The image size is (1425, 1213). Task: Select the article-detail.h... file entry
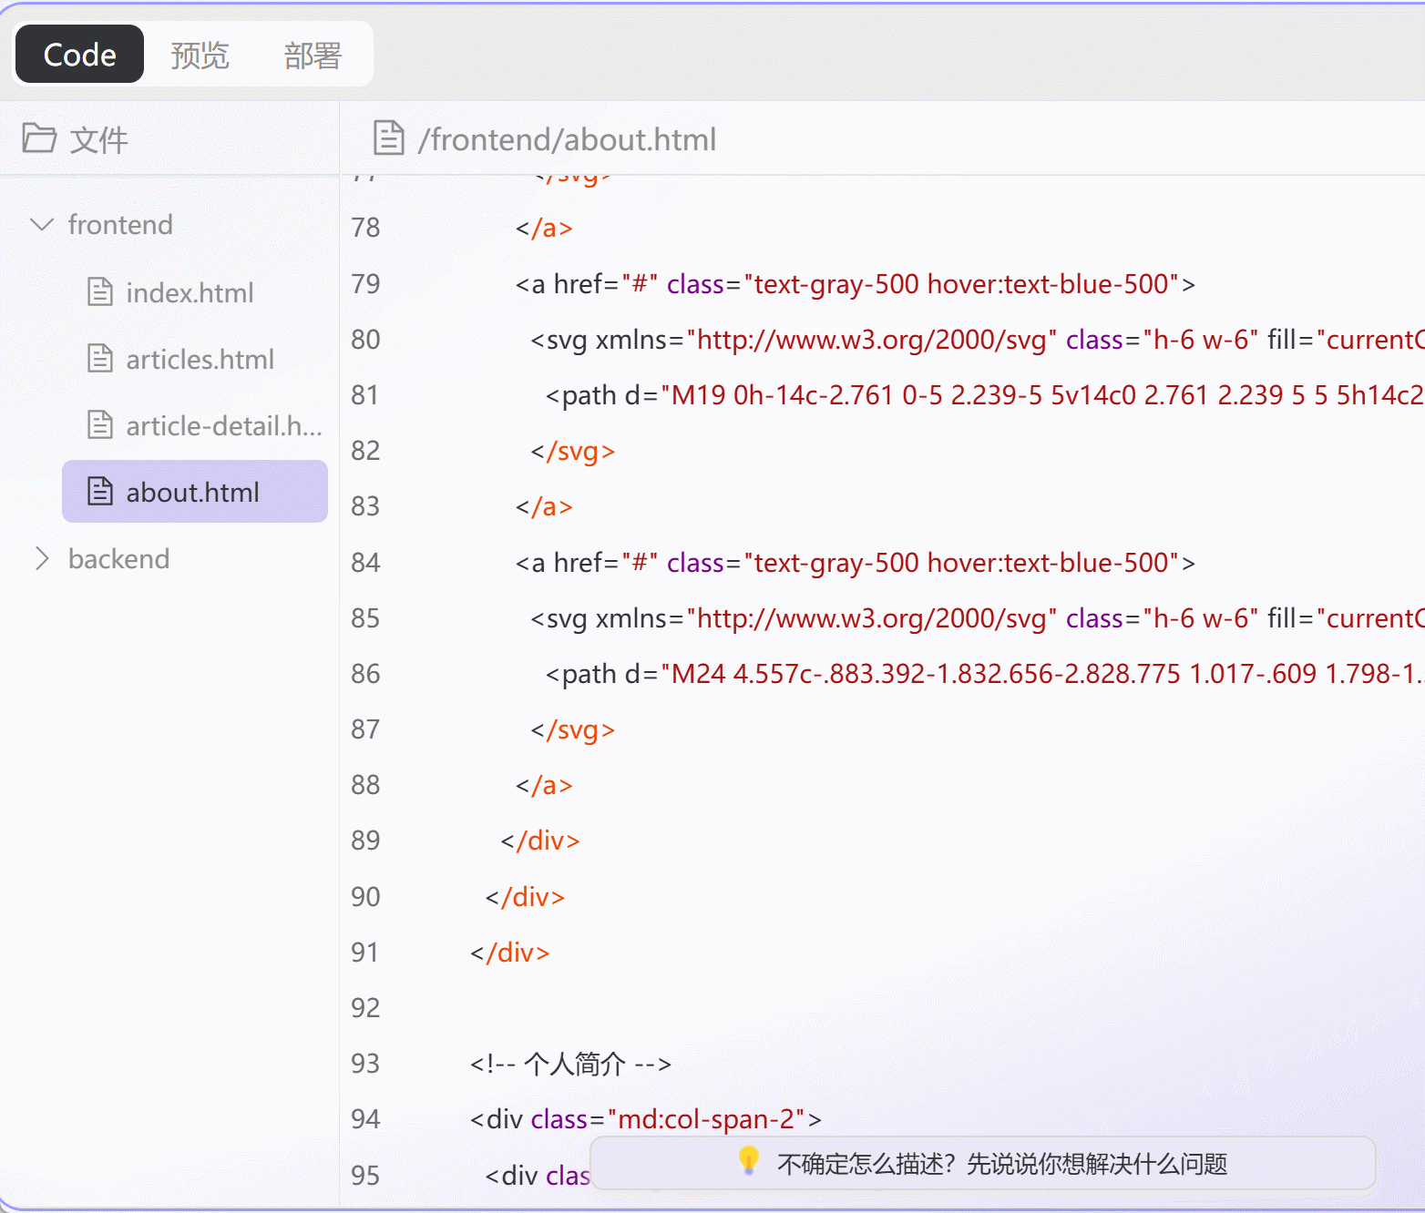click(223, 426)
